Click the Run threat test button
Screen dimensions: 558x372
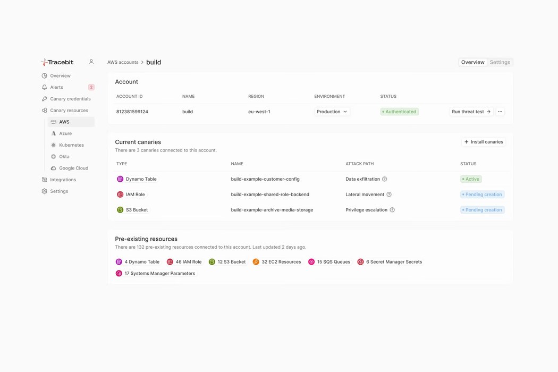[x=471, y=112]
